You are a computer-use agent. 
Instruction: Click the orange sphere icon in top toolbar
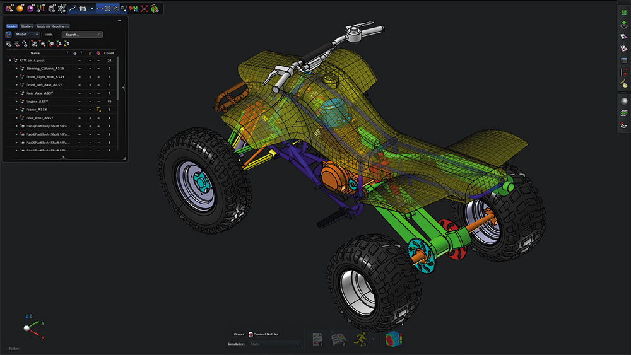coord(20,8)
